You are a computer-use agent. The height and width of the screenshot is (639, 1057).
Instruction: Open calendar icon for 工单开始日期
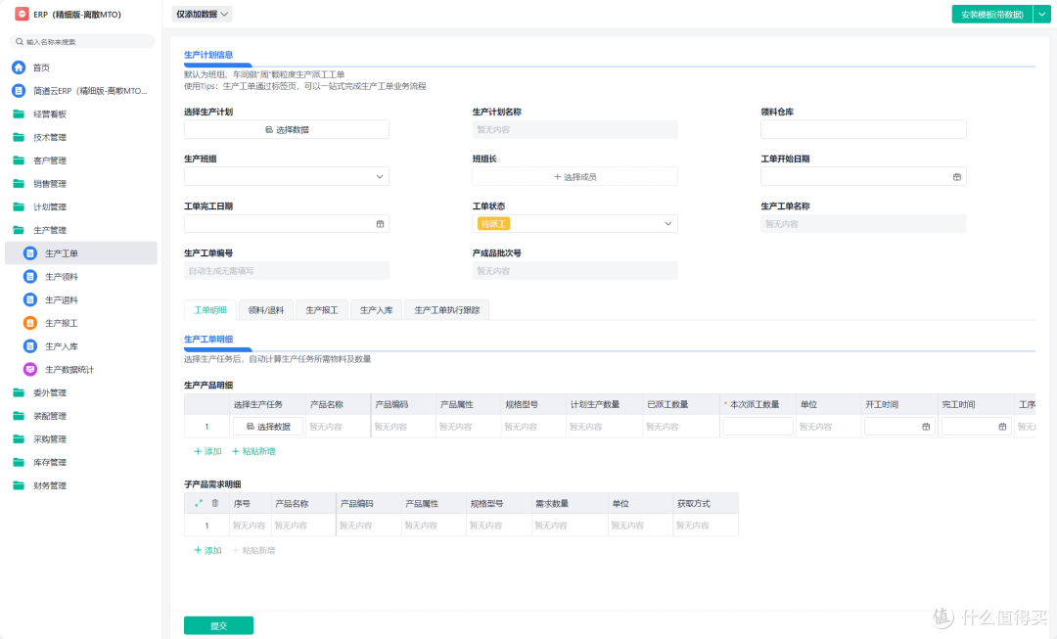click(956, 176)
